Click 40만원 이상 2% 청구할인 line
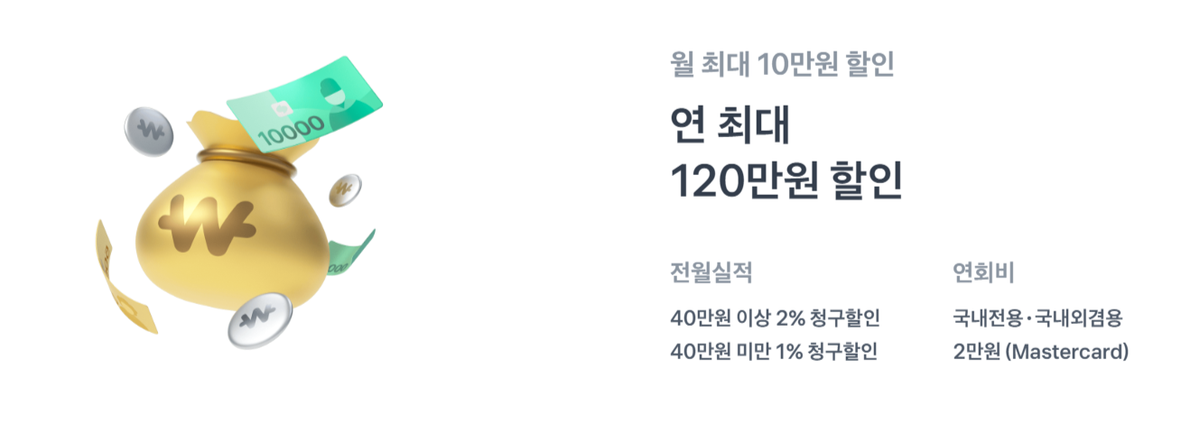 coord(775,319)
